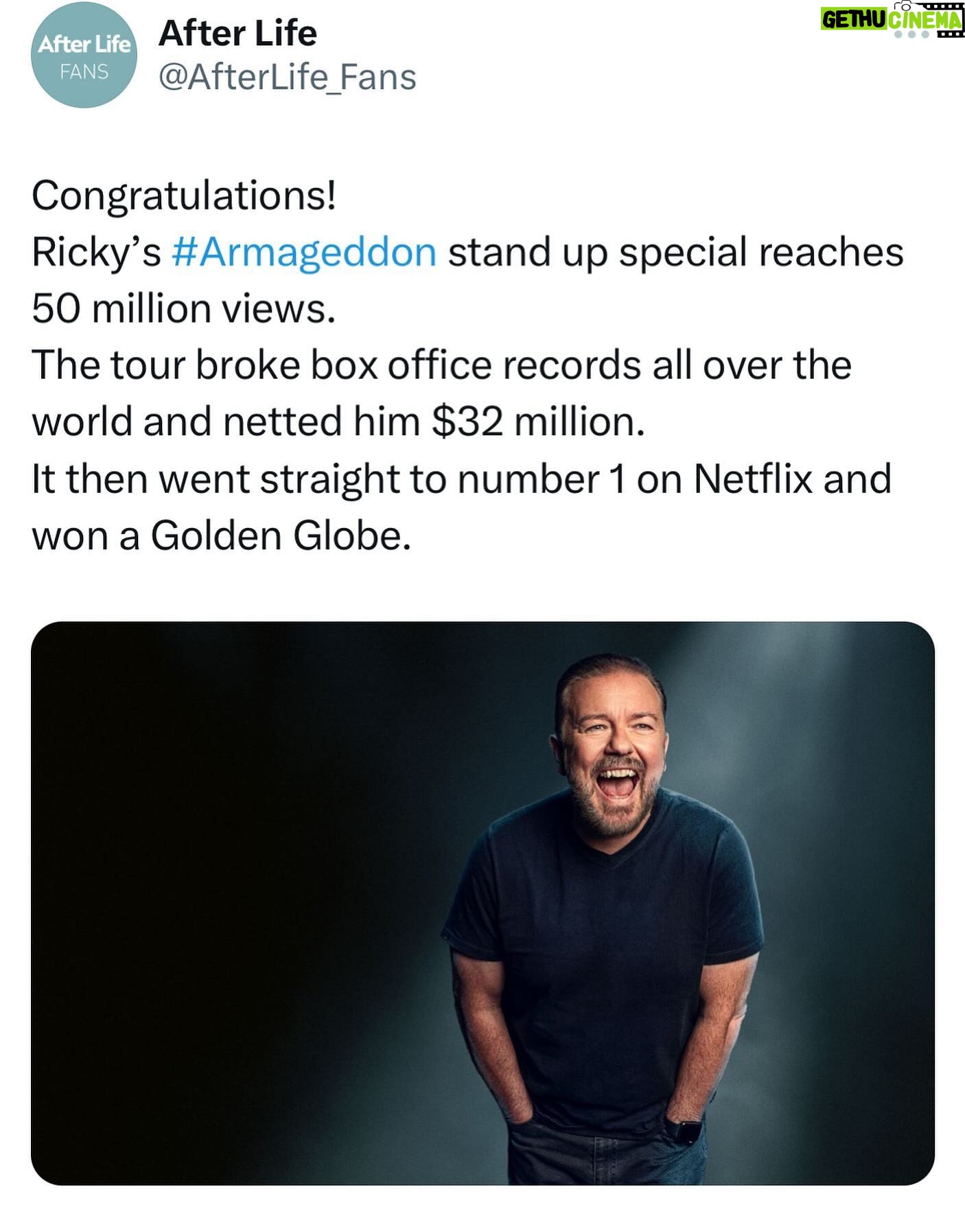The width and height of the screenshot is (965, 1207).
Task: Open the After Life display name
Action: point(237,34)
